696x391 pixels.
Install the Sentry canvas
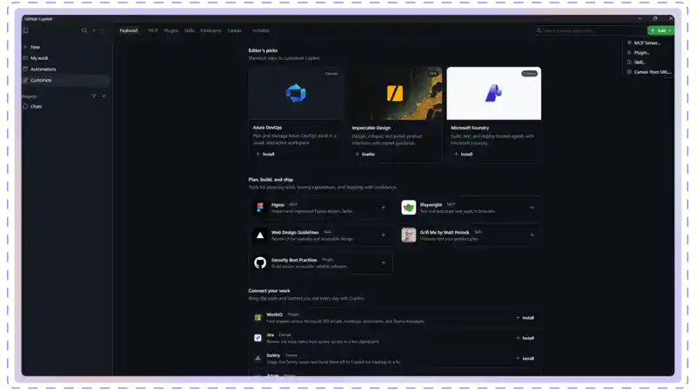pos(525,359)
